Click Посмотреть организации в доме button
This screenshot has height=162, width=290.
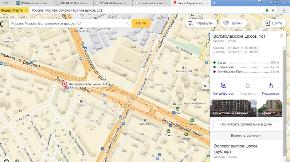pos(246,124)
